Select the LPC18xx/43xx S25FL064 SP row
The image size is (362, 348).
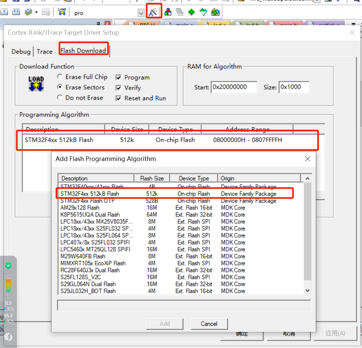click(181, 235)
